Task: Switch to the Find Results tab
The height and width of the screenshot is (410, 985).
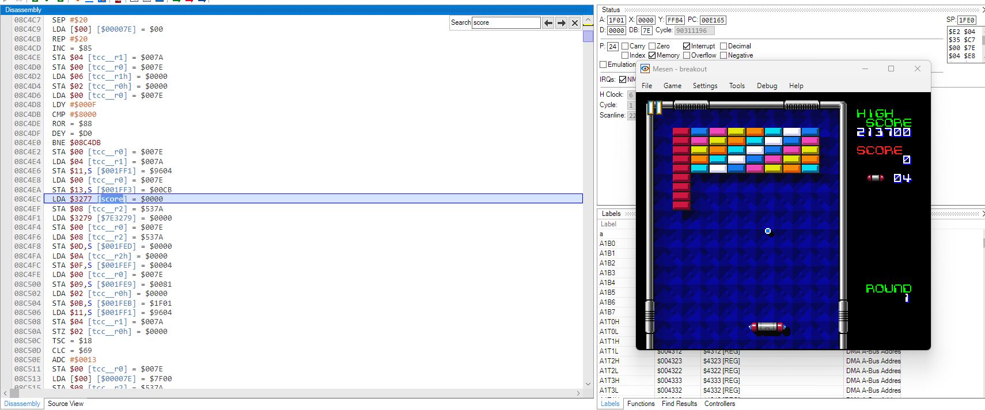Action: point(679,404)
